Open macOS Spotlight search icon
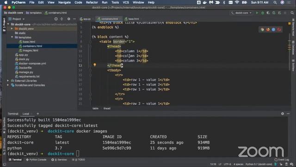This screenshot has width=296, height=167. (275, 2)
